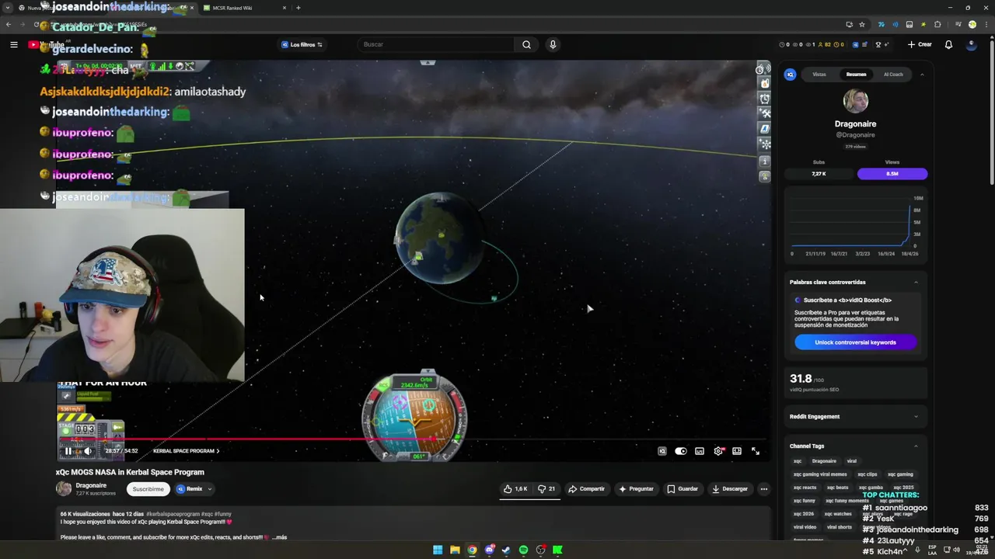Click the #kerbalspaceprogram hashtag

point(173,514)
